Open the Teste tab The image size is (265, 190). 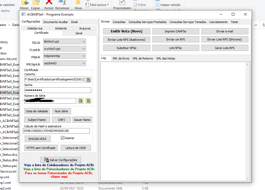(234, 22)
